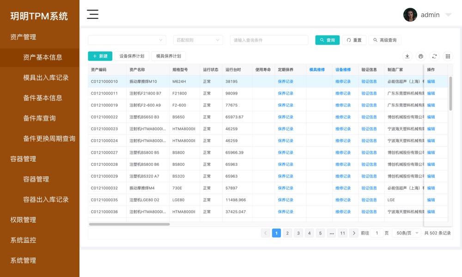
Task: Open the 匹配规则 dropdown
Action: [198, 40]
